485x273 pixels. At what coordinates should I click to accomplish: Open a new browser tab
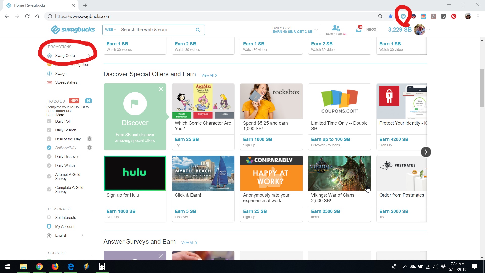85,5
